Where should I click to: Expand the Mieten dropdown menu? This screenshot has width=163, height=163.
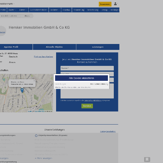coord(23,10)
